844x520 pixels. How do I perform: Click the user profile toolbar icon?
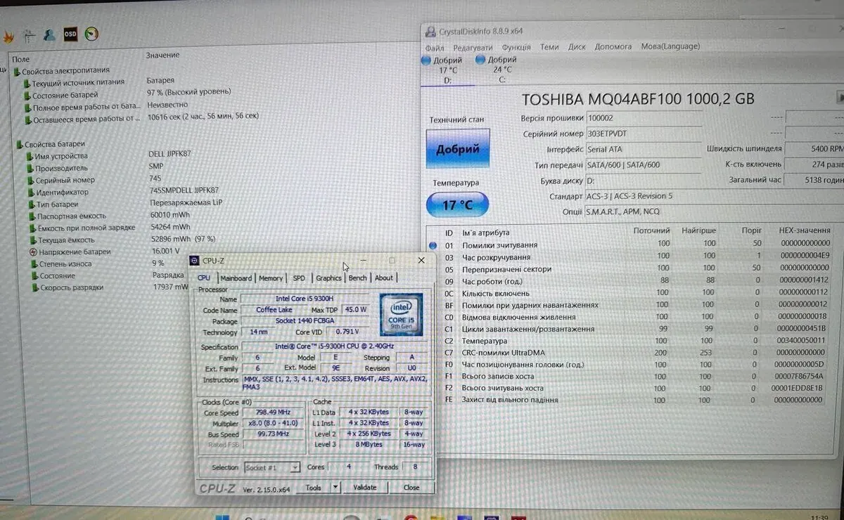(x=49, y=34)
